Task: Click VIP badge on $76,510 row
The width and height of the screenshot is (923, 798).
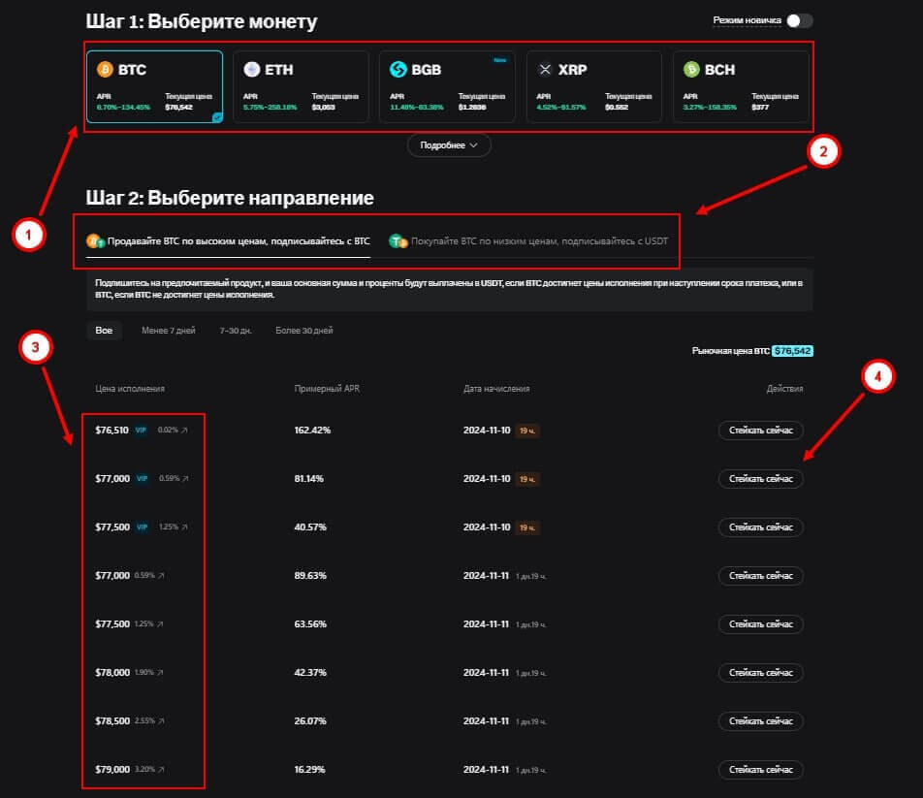Action: click(x=142, y=430)
